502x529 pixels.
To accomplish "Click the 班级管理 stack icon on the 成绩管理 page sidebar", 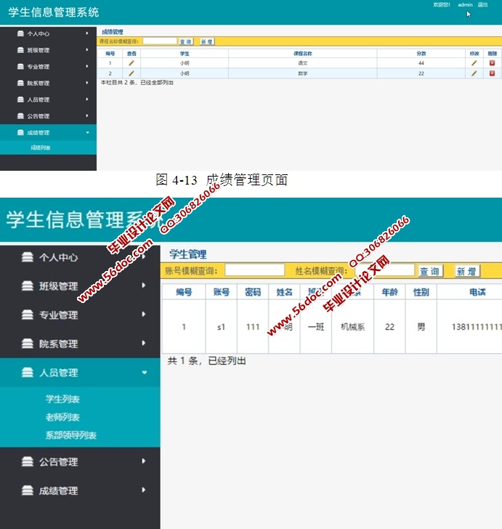I will 20,50.
